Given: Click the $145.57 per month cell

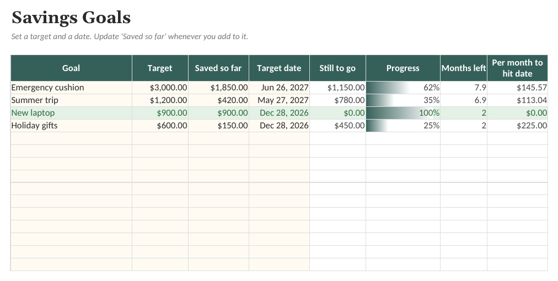Looking at the screenshot, I should pos(517,88).
